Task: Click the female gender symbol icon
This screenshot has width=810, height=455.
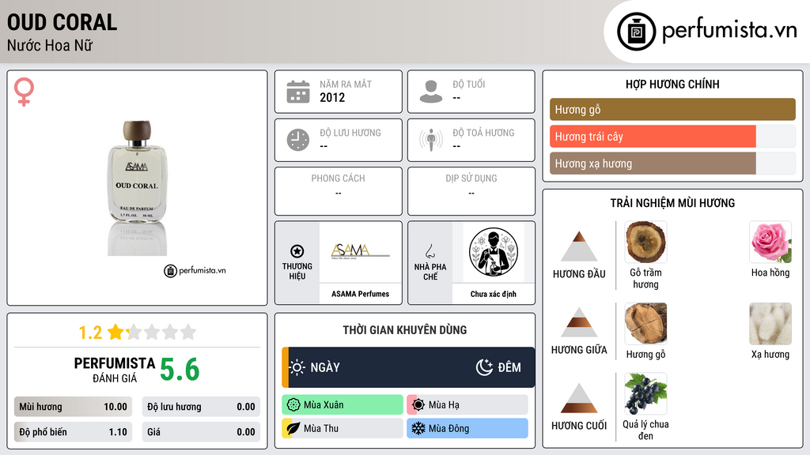Action: [24, 92]
